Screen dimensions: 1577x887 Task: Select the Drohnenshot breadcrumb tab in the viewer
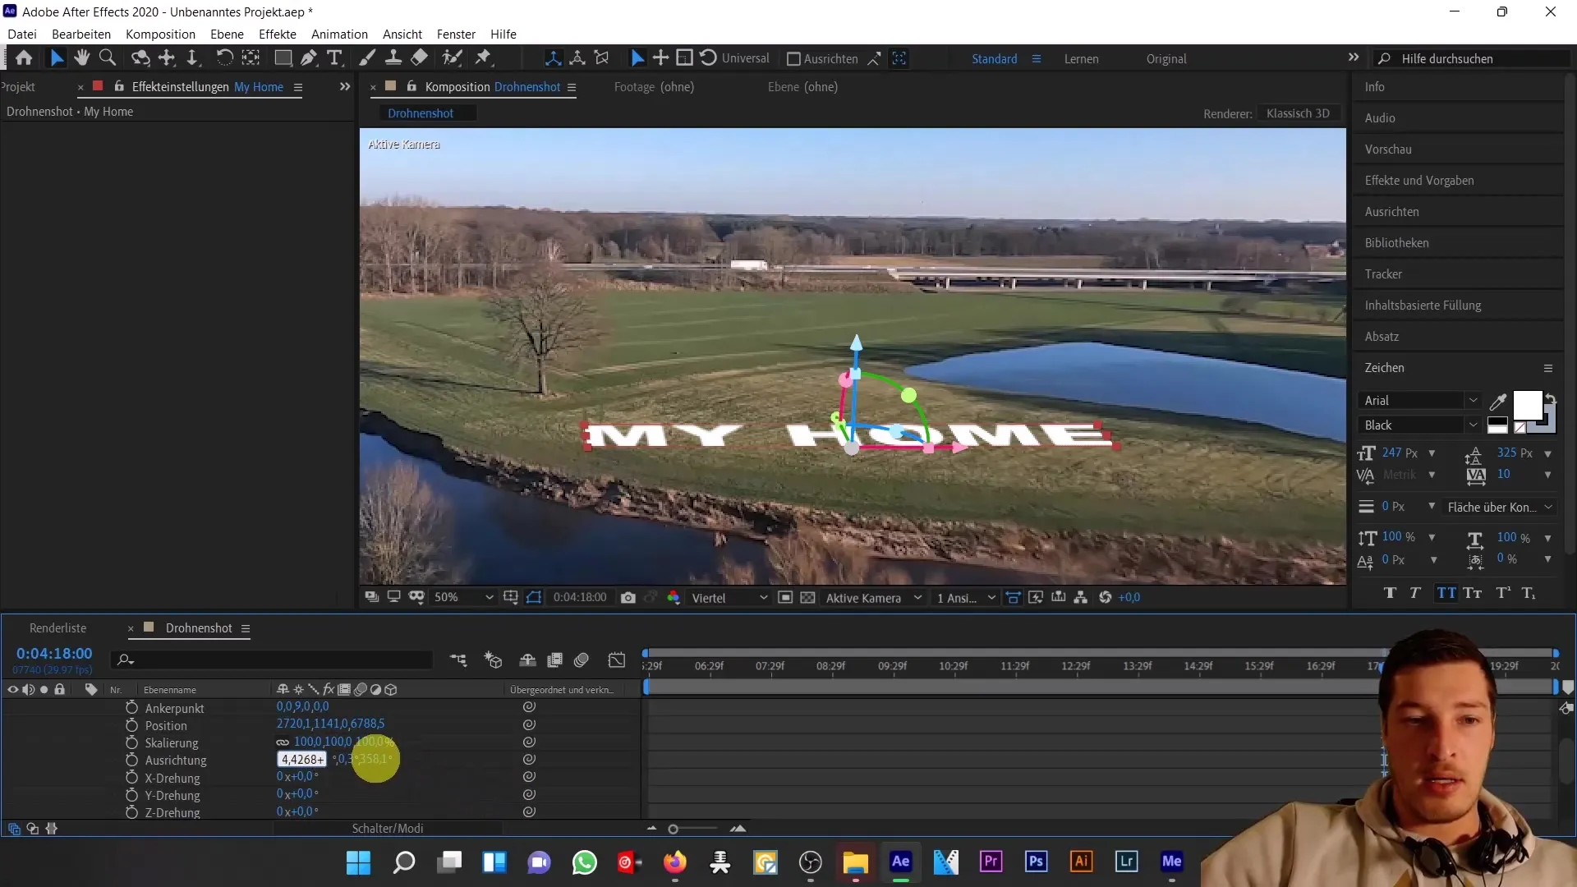pyautogui.click(x=421, y=113)
